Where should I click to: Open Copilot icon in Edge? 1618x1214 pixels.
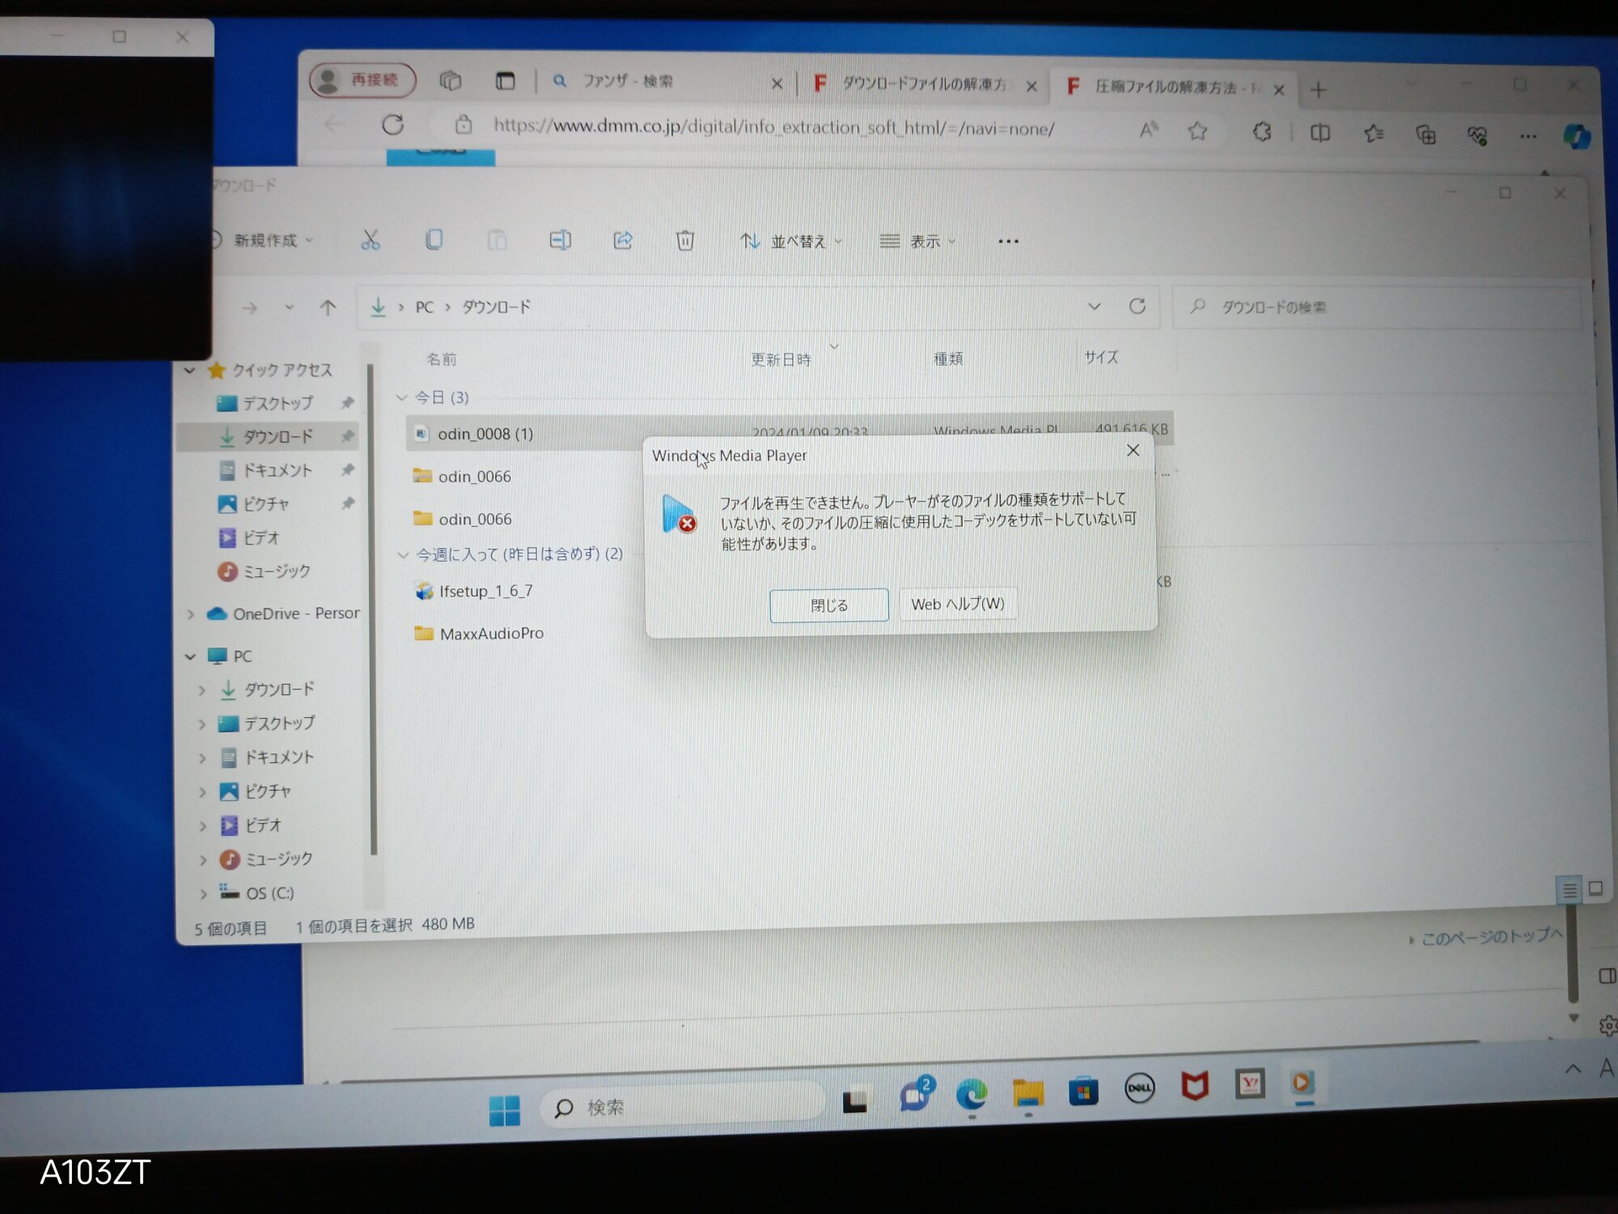(x=1577, y=136)
